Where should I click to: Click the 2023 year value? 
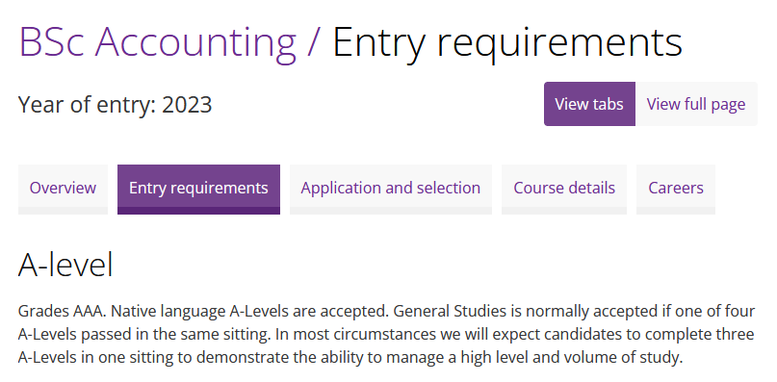click(x=188, y=105)
